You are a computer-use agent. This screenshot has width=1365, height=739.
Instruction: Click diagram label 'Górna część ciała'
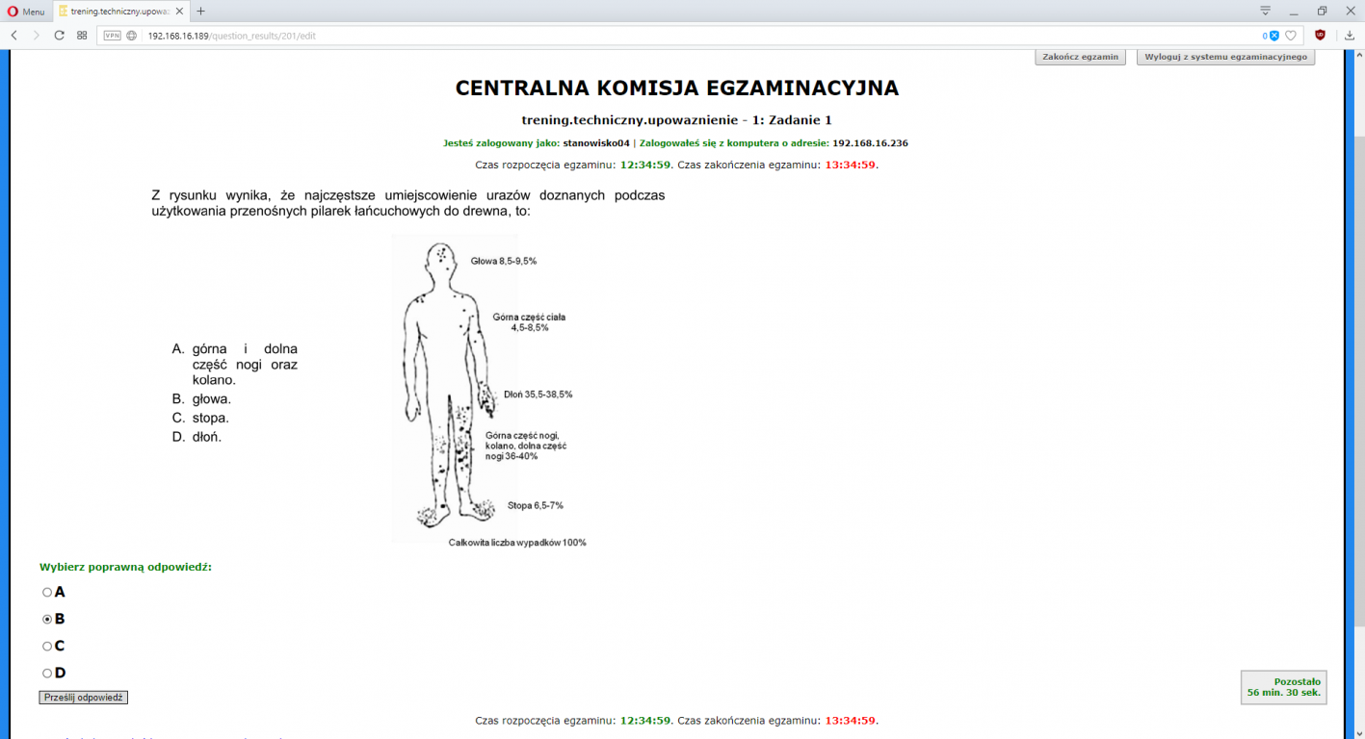coord(529,317)
